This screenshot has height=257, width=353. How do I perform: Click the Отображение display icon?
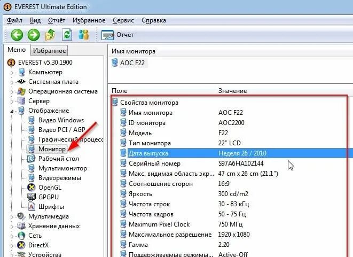21,111
